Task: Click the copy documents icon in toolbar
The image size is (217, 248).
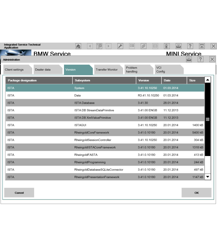Action: click(99, 46)
